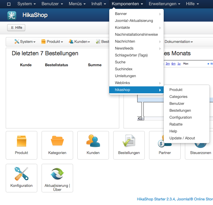Expand the Weblinks submenu
Screen dimensions: 213x205
pos(136,83)
